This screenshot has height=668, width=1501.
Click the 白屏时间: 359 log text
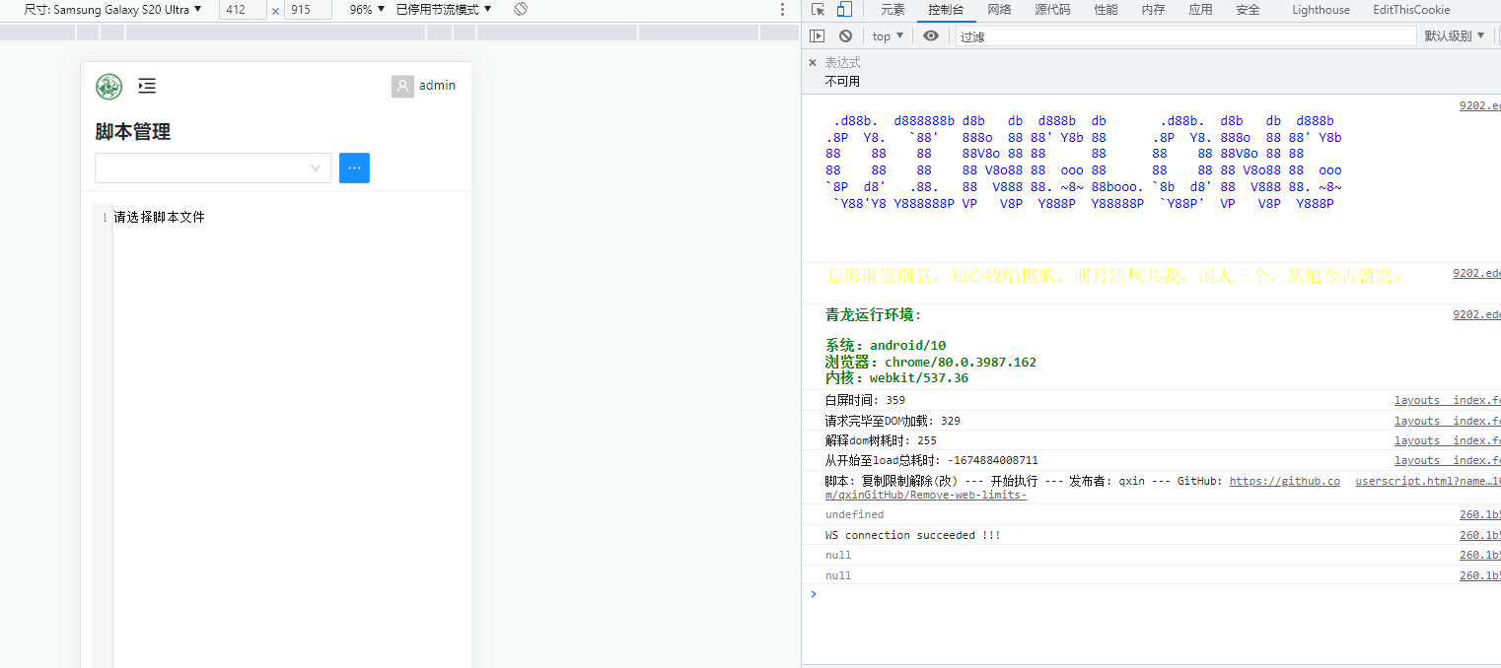(x=865, y=400)
